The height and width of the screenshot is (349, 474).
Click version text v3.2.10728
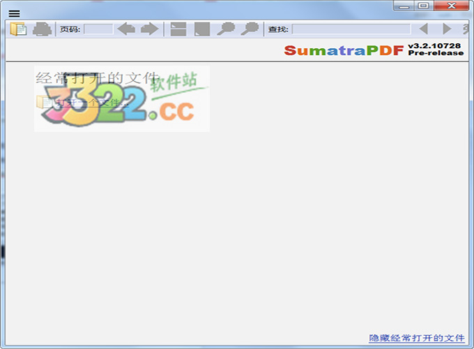pyautogui.click(x=434, y=46)
